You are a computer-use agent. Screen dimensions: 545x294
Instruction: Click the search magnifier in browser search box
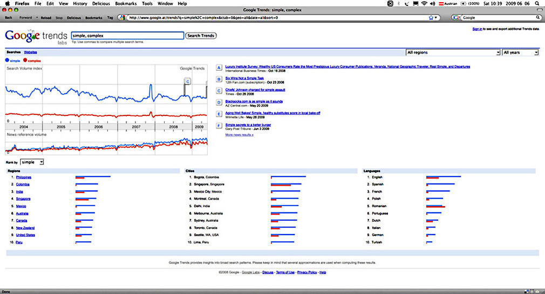538,17
